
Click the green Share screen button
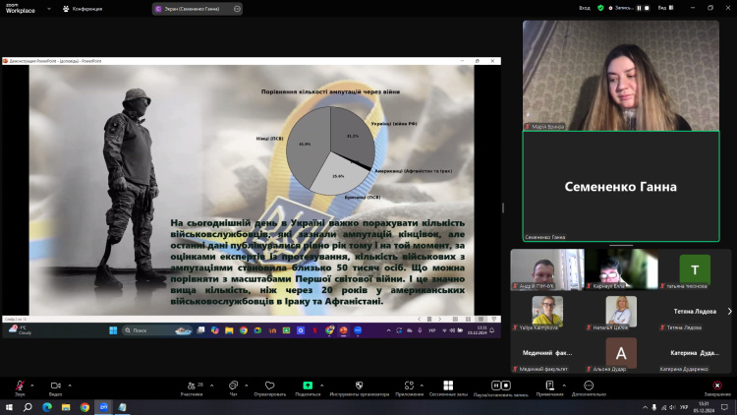click(308, 385)
